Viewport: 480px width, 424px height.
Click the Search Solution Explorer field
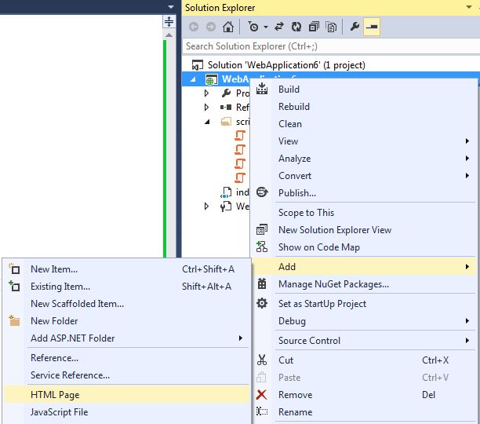331,46
